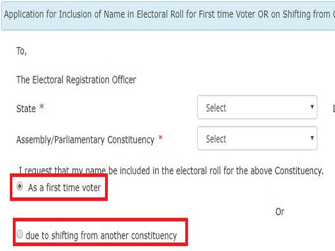Image resolution: width=335 pixels, height=251 pixels.
Task: Click the 'I request that my name be included' sentence
Action: [x=171, y=171]
